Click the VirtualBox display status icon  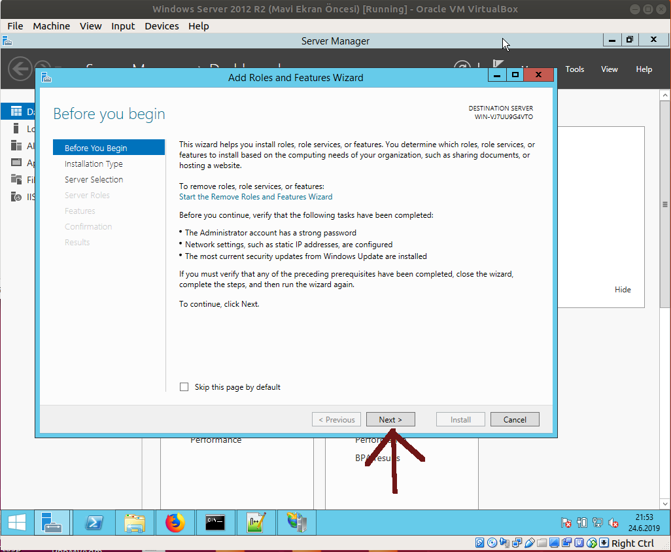coord(554,543)
